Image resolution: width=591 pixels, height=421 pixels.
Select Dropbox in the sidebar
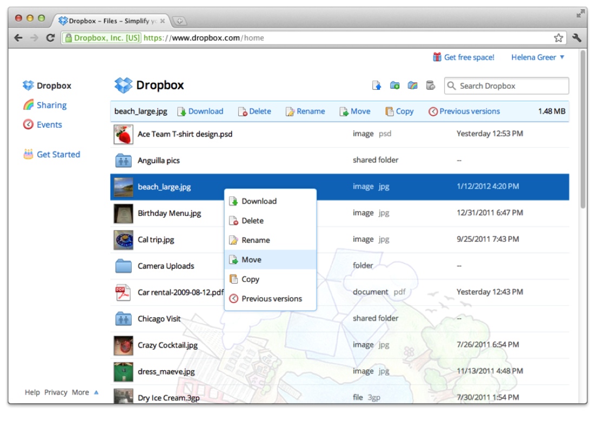(x=54, y=85)
